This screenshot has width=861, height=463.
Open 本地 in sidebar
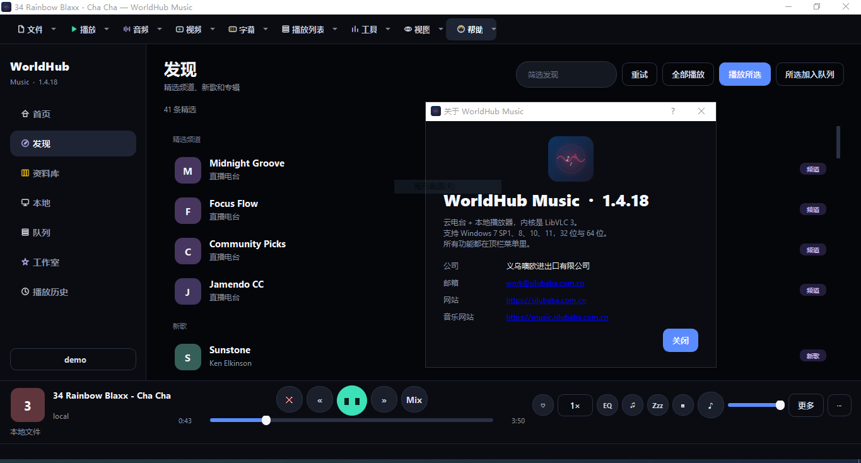[73, 203]
